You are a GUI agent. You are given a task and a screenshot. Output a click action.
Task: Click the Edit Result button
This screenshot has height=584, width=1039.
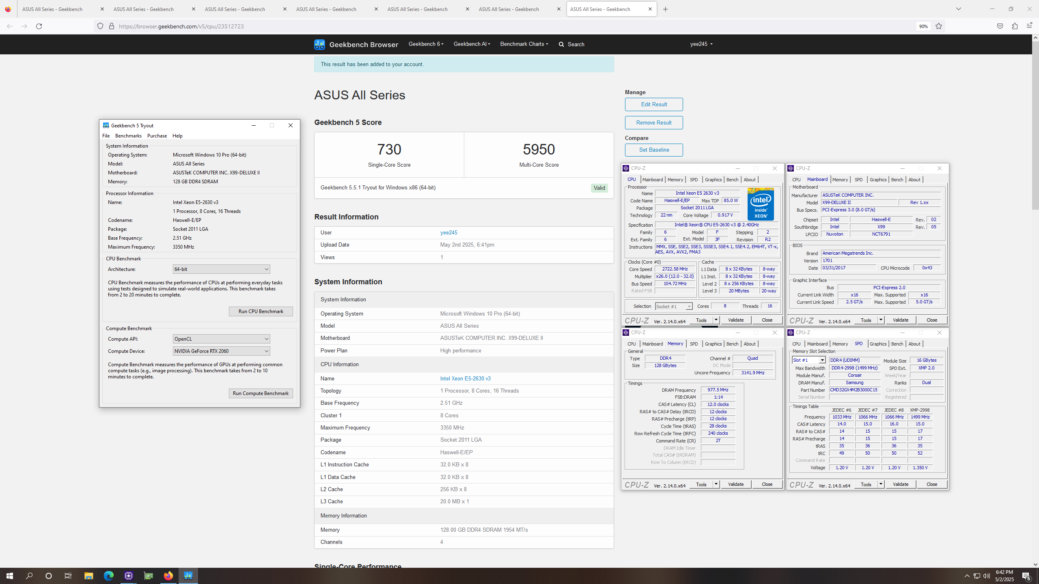pyautogui.click(x=654, y=104)
